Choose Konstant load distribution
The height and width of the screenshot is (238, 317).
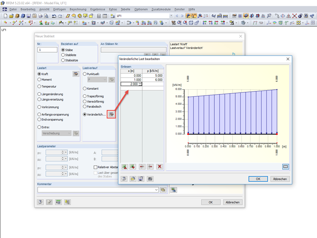[x=85, y=89]
